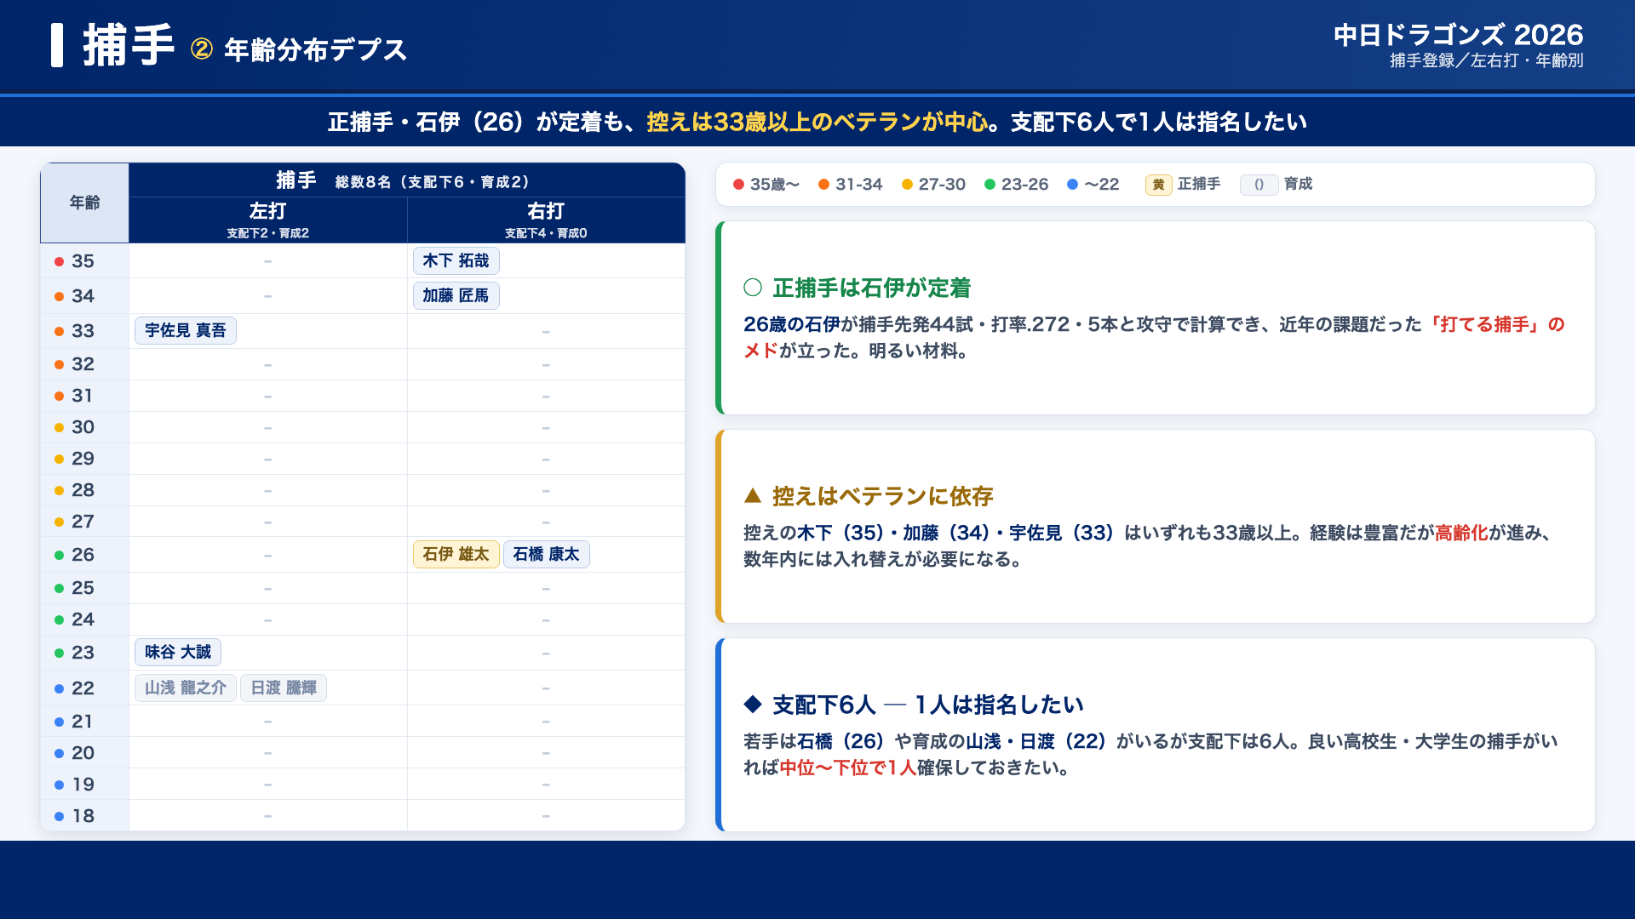Click the 捕手登録／左右打・年齢別 subtitle
1635x919 pixels.
pos(1486,60)
